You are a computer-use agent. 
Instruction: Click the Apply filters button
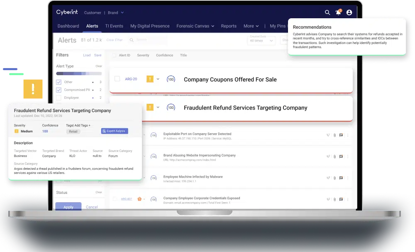coord(68,207)
